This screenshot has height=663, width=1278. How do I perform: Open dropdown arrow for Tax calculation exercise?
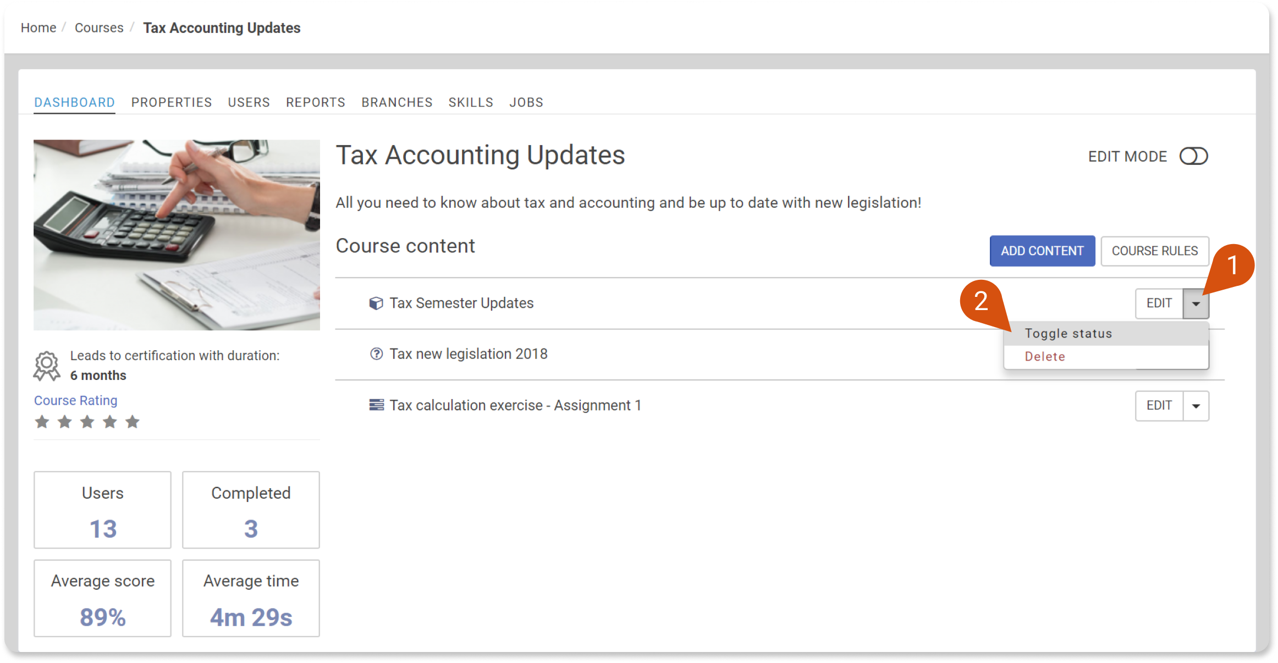[x=1196, y=406]
